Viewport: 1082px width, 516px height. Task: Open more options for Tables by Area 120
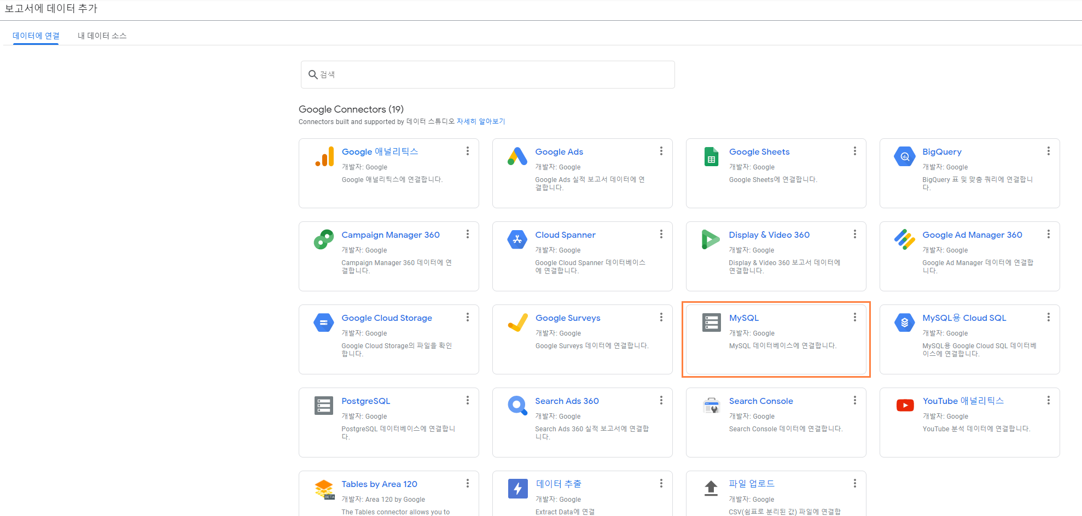click(x=468, y=483)
